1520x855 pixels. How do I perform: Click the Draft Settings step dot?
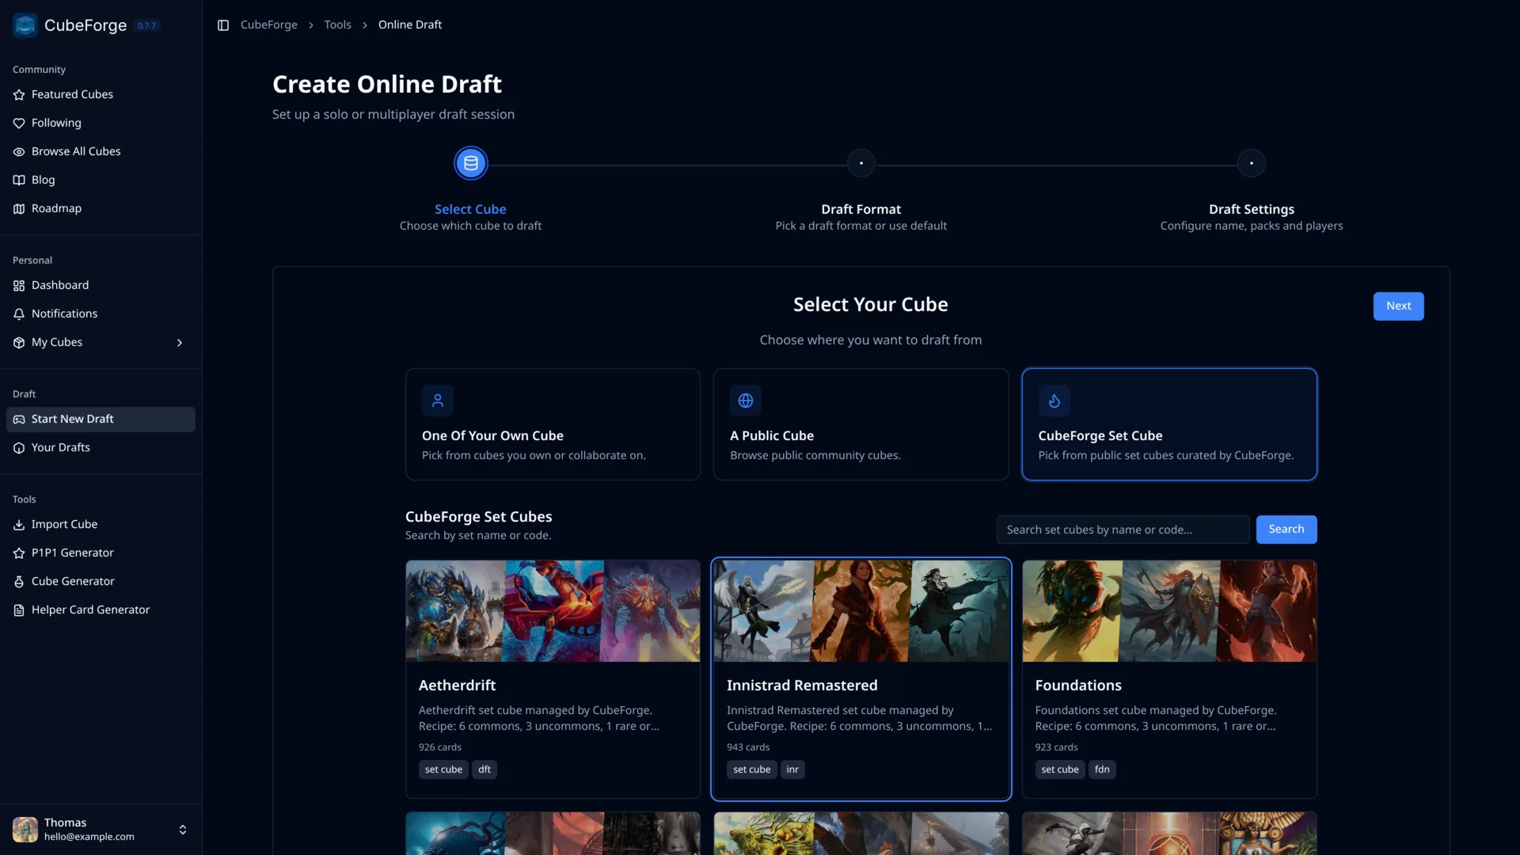(1252, 163)
